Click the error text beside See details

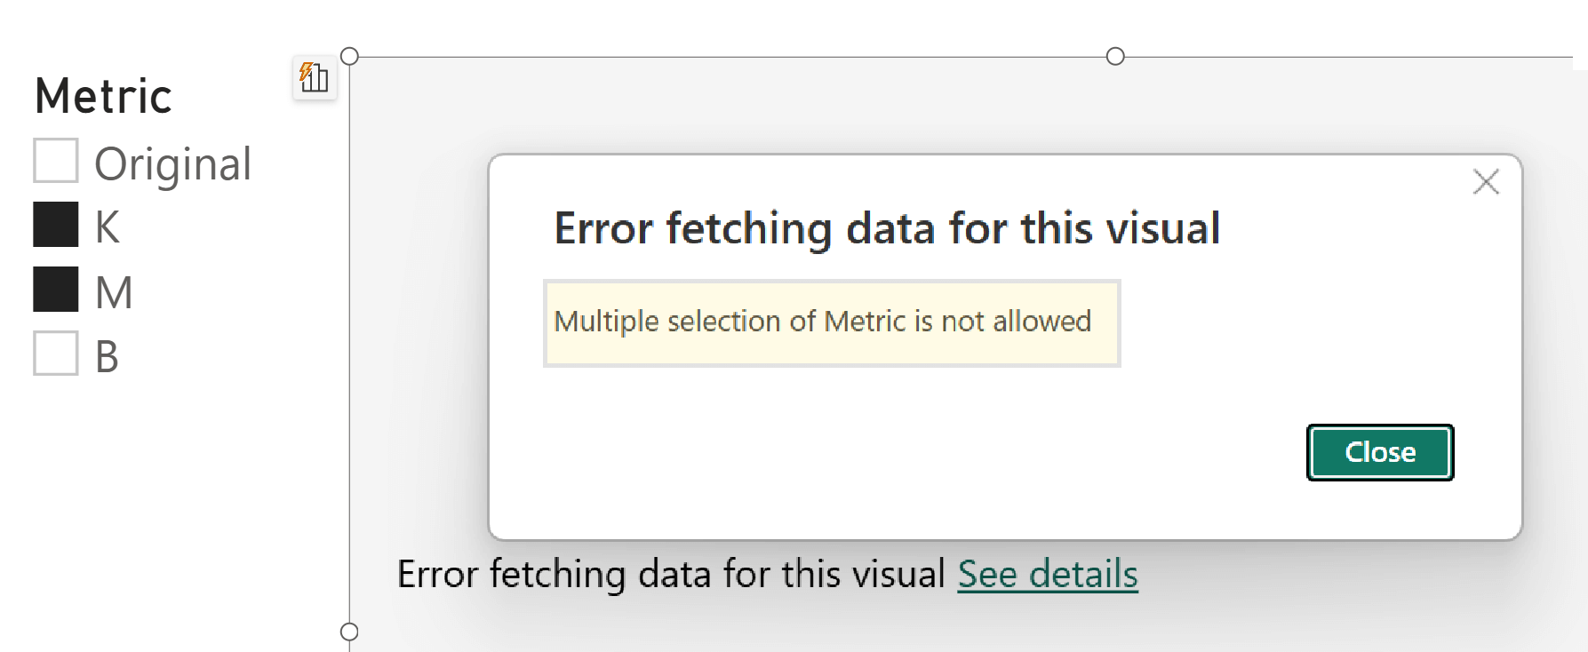click(671, 574)
